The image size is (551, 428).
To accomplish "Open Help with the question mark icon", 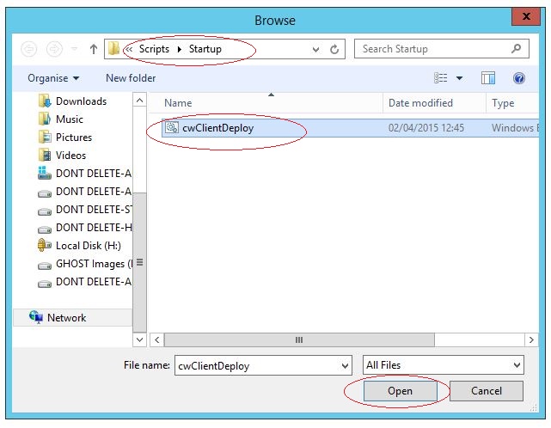I will pyautogui.click(x=519, y=78).
